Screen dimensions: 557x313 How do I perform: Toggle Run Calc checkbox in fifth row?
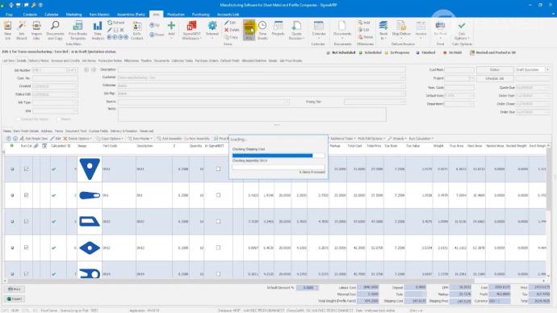pos(27,273)
